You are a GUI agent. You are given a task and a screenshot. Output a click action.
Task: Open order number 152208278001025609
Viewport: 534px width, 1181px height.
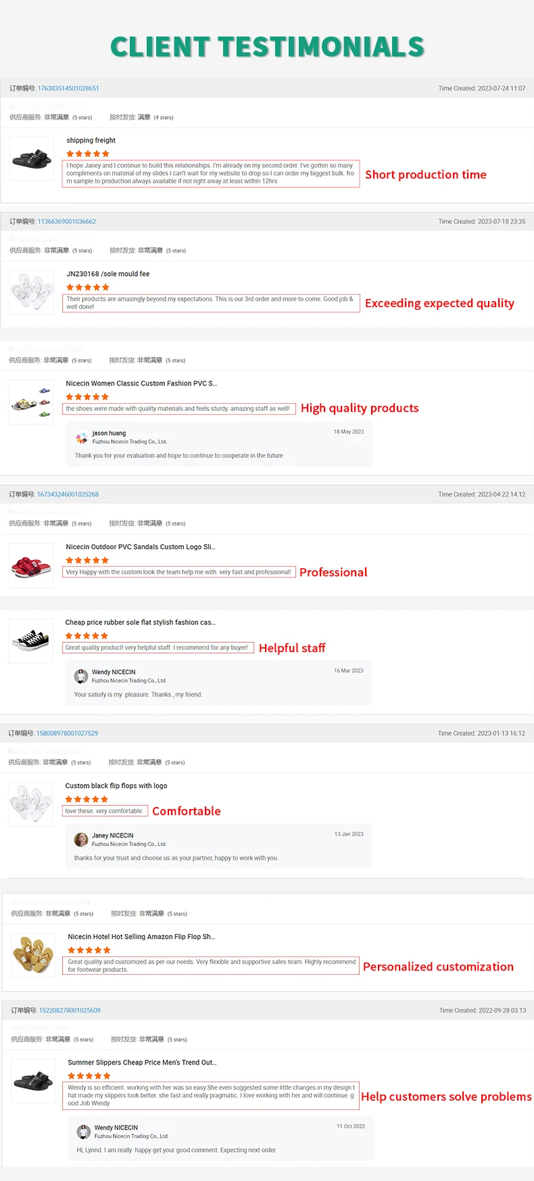pyautogui.click(x=70, y=1011)
